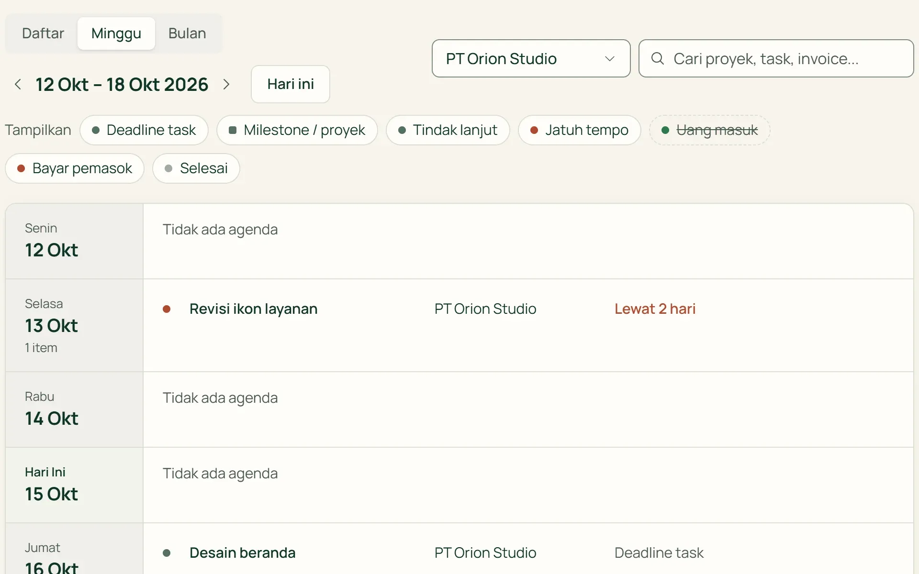The height and width of the screenshot is (574, 919).
Task: Toggle Selesai filter chip
Action: pyautogui.click(x=196, y=168)
